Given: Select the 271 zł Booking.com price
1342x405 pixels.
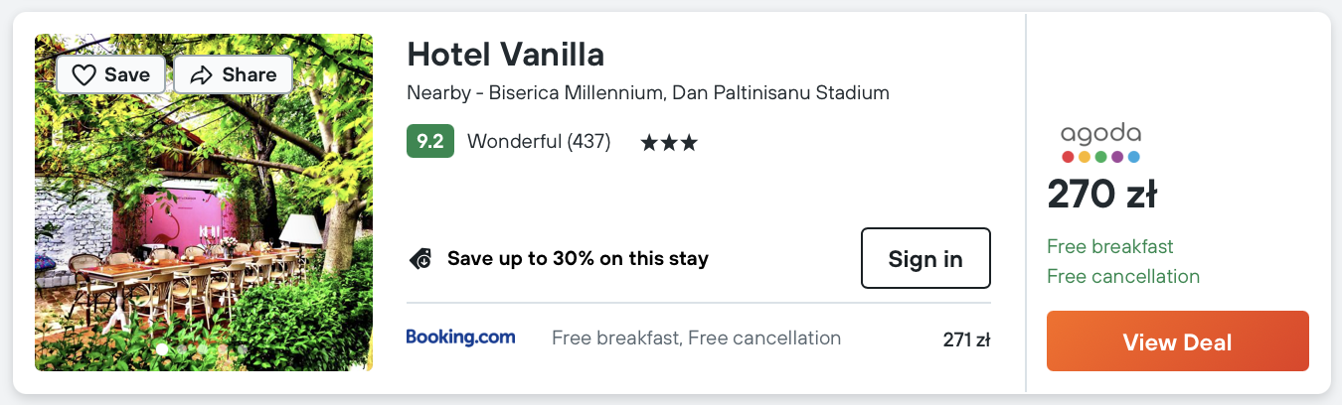Looking at the screenshot, I should tap(966, 339).
